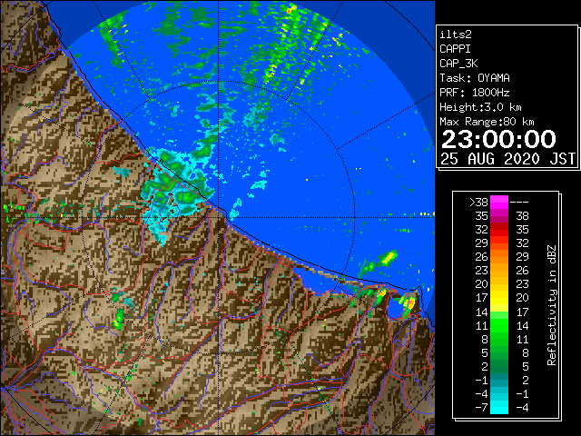The image size is (581, 436).
Task: Click 'PRF: 1800Hz' text
Action: 475,93
